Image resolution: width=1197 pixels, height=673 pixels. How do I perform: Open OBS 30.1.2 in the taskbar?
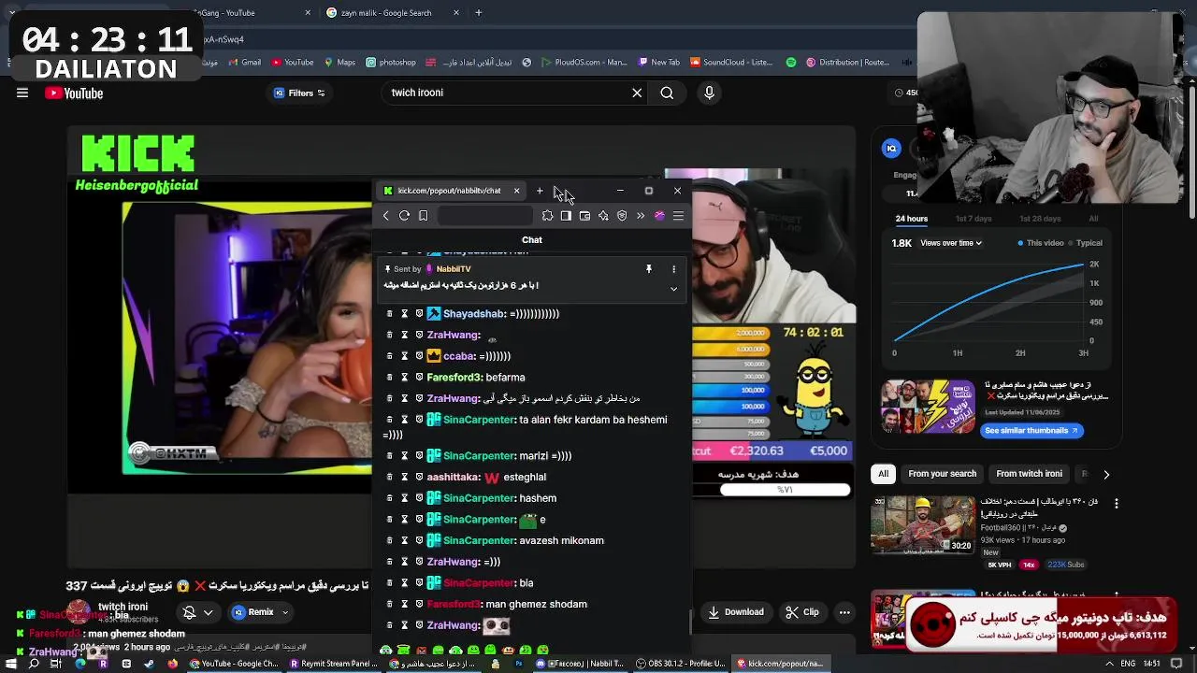(x=680, y=664)
